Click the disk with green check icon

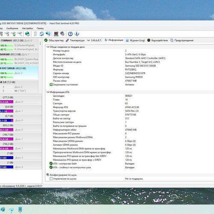[x=13, y=34]
